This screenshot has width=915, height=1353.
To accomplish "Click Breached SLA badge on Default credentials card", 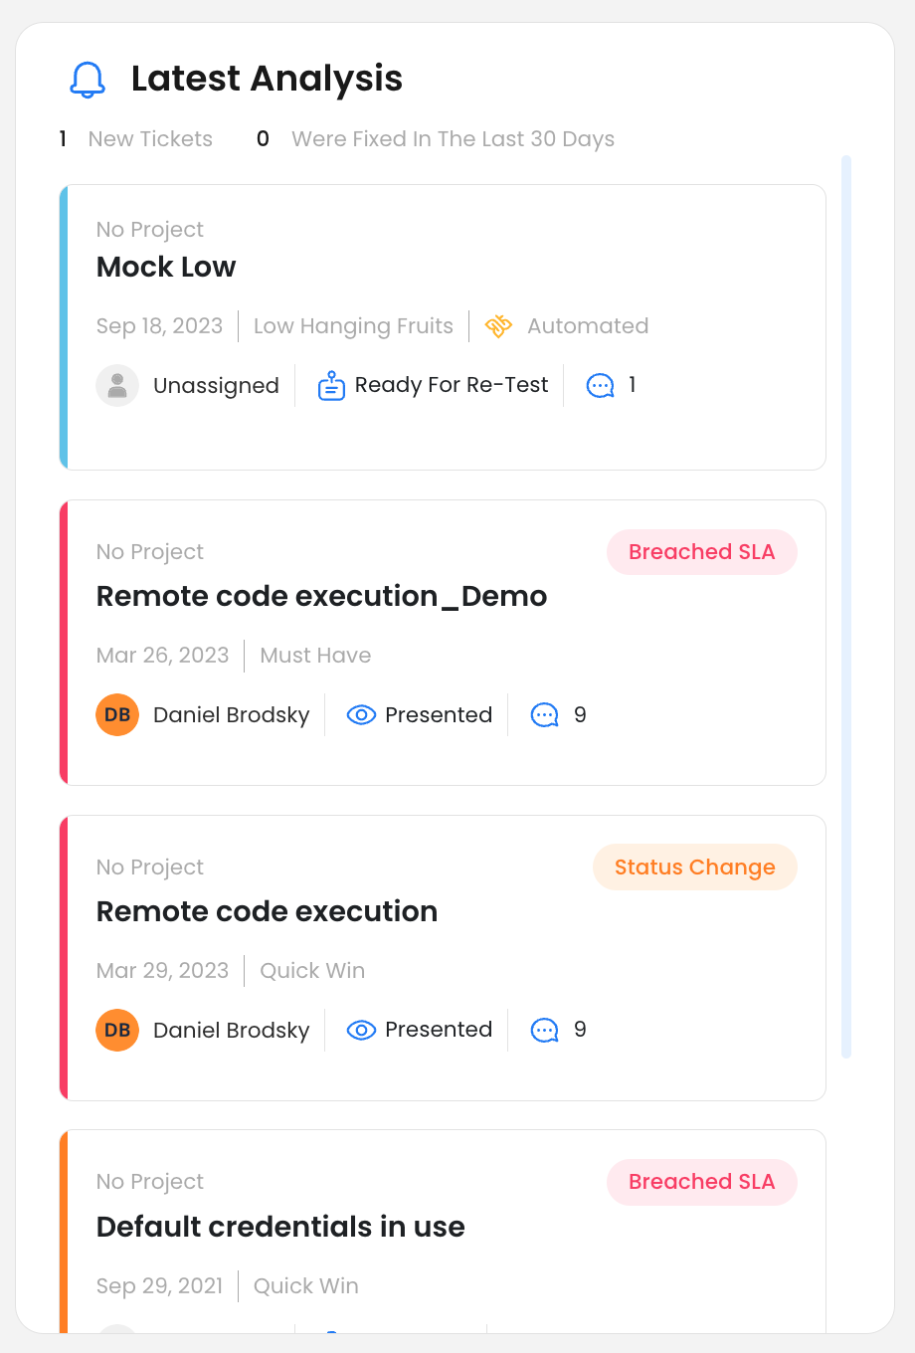I will 702,1182.
